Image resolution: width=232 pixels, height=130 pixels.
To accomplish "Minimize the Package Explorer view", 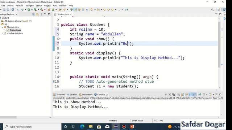I will tap(45, 14).
